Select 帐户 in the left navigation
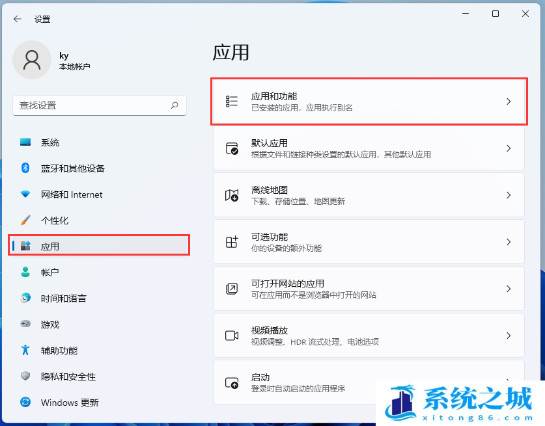 point(49,273)
